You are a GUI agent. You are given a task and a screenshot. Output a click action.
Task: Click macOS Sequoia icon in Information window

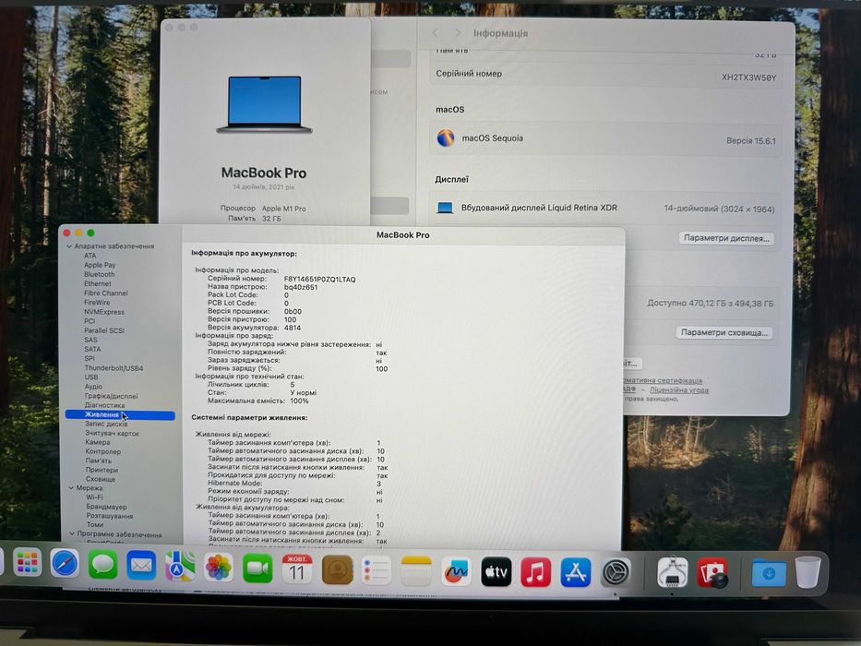point(446,138)
